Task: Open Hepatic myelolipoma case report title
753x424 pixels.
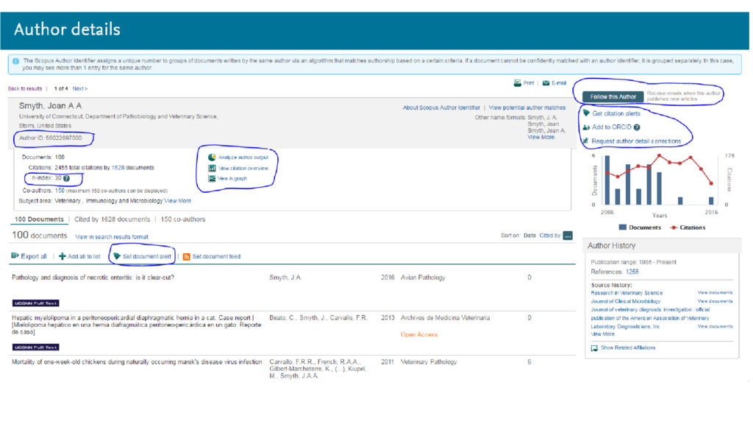Action: (136, 325)
